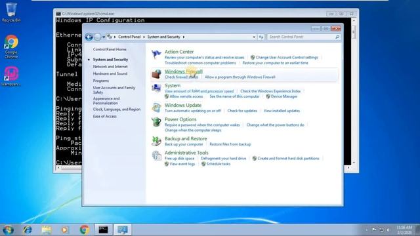Click Change User Account Control settings

[287, 58]
